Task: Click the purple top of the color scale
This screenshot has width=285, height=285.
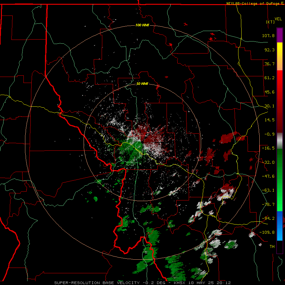Action: 280,35
